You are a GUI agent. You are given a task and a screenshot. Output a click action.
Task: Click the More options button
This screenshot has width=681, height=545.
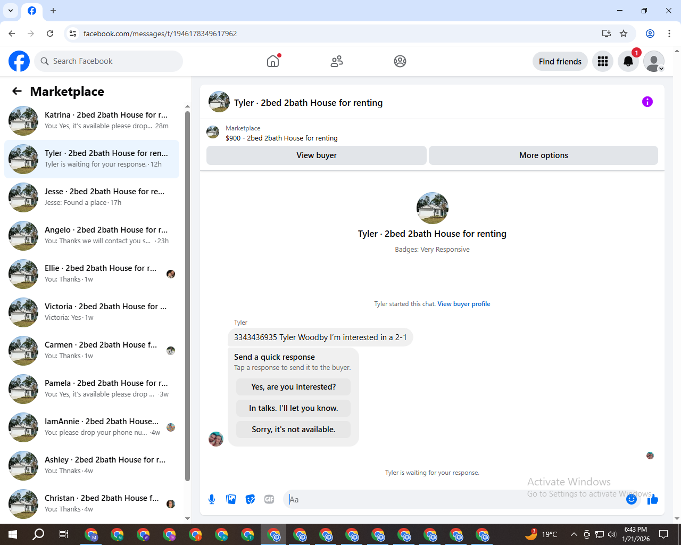click(544, 155)
